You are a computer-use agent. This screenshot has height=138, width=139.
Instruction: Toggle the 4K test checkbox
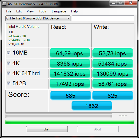(8, 63)
